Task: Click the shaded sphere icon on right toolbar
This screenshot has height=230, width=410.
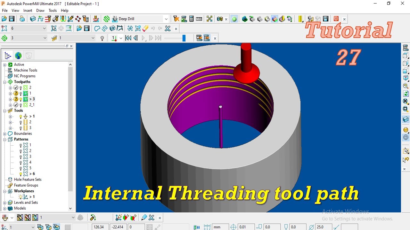Action: tap(406, 130)
